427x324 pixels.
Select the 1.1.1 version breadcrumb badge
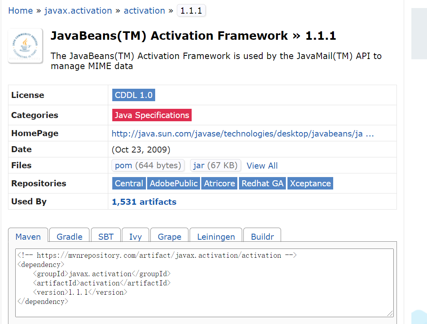coord(191,10)
